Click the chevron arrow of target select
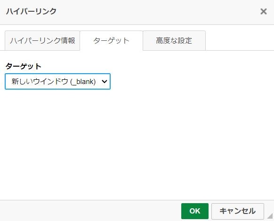Viewport: 274px width, 221px height. point(105,81)
